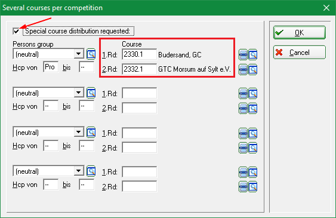Close the Several courses per competition dialog
Viewport: 336px width, 218px height.
tap(326, 8)
